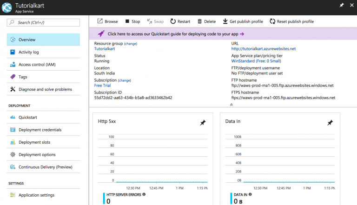Image resolution: width=357 pixels, height=205 pixels.
Task: Restart the Tutorialkart app
Action: click(180, 21)
